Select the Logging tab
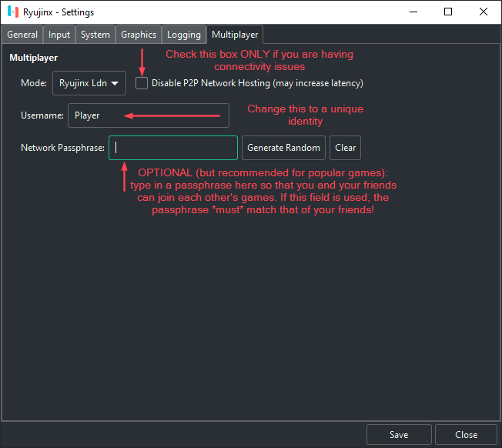 pyautogui.click(x=184, y=34)
